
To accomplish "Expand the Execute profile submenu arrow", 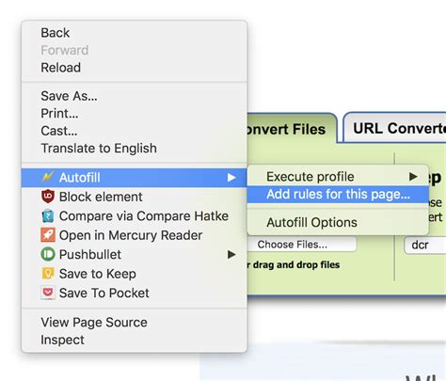I will (413, 177).
